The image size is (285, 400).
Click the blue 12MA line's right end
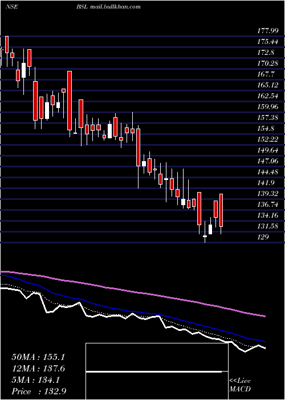click(264, 341)
